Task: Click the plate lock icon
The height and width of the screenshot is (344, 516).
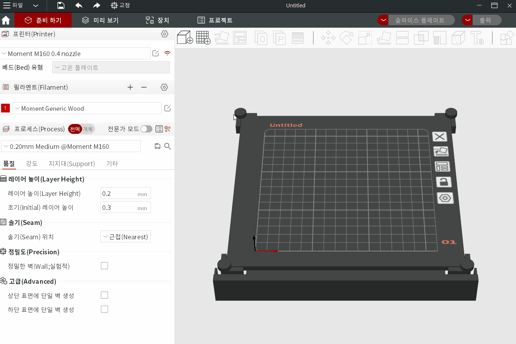Action: (444, 182)
